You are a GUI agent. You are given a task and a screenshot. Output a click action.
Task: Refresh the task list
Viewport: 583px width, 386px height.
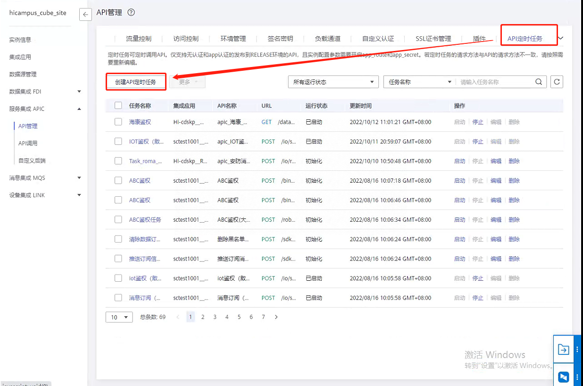click(557, 82)
